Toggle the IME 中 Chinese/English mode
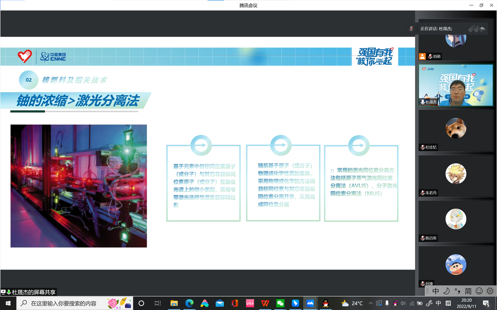Image resolution: width=497 pixels, height=310 pixels. [x=435, y=291]
